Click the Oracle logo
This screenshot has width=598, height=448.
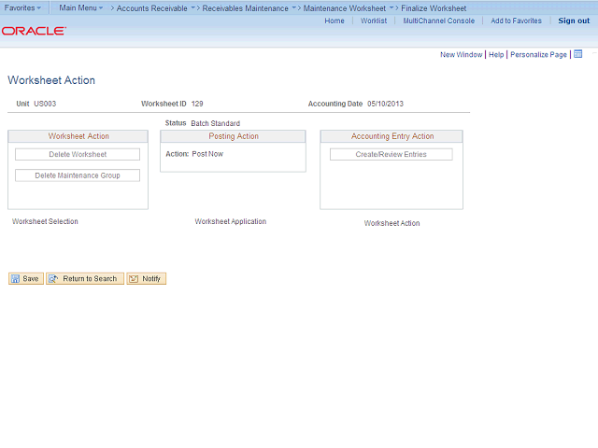(x=34, y=31)
